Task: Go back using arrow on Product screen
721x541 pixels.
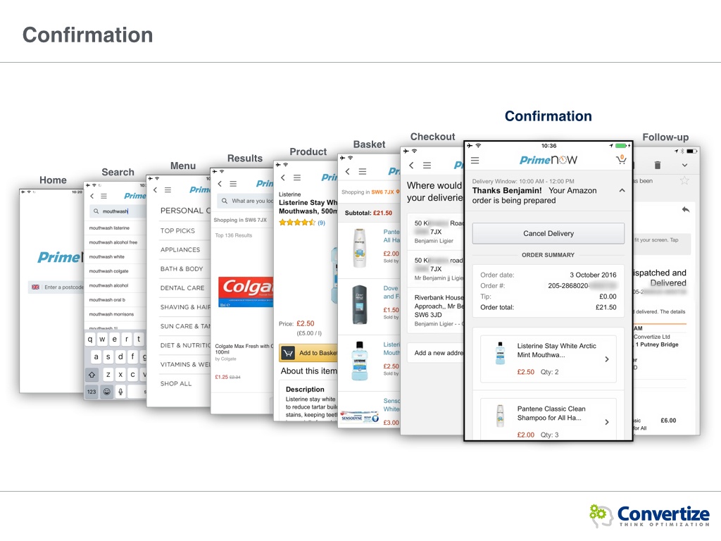Action: click(283, 178)
